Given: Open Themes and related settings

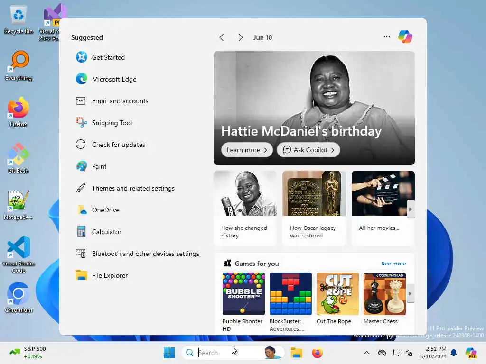Looking at the screenshot, I should coord(125,188).
